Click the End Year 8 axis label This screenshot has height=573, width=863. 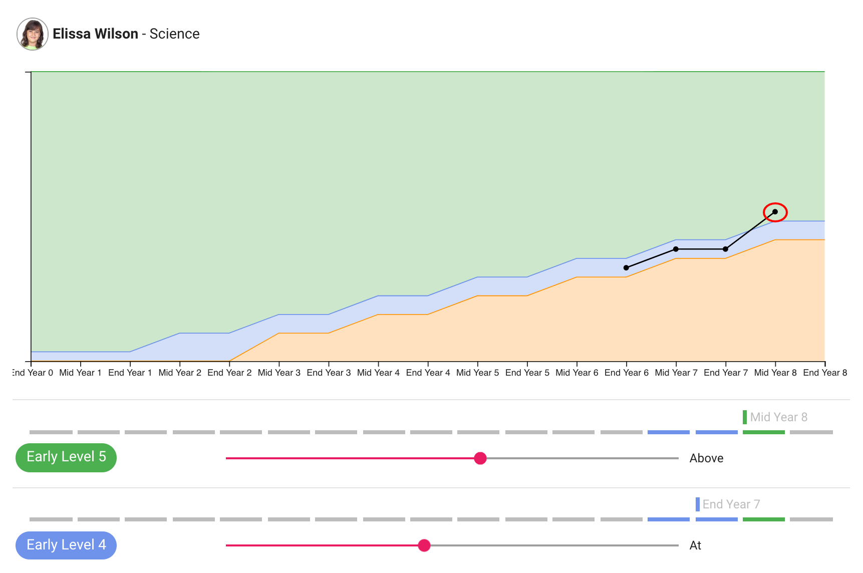tap(824, 373)
